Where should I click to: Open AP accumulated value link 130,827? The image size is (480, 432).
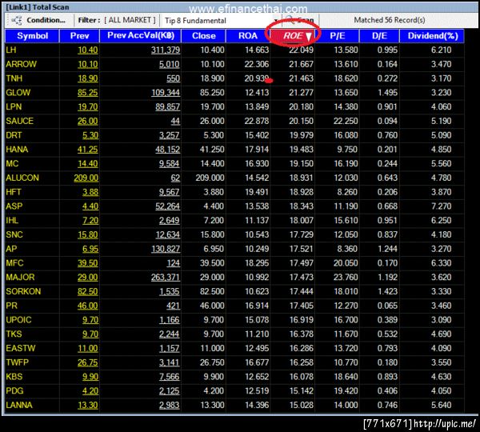tap(166, 249)
